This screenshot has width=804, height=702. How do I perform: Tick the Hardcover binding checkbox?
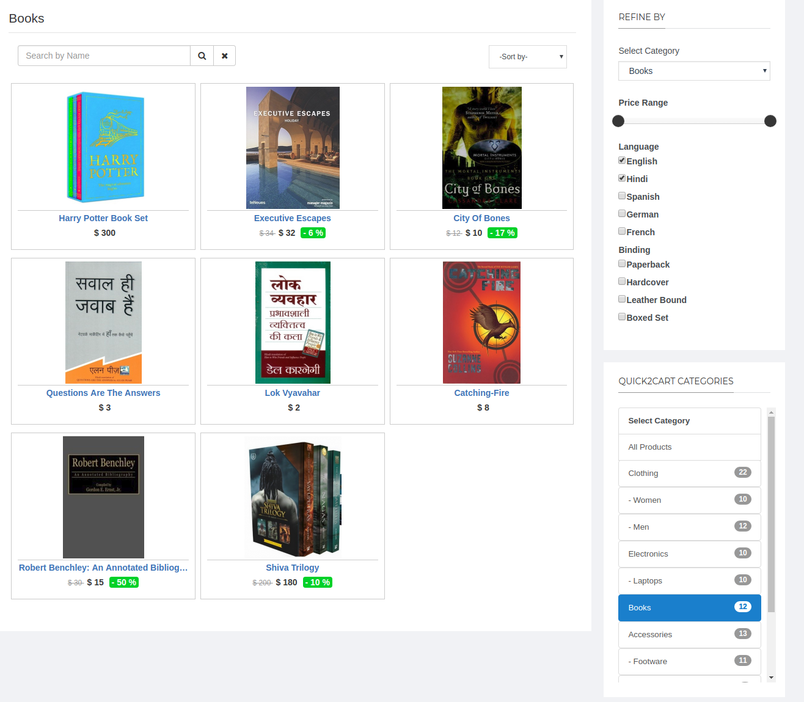pos(622,282)
